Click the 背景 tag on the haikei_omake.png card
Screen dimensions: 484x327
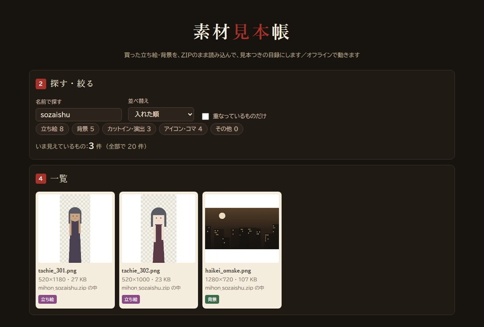coord(212,299)
